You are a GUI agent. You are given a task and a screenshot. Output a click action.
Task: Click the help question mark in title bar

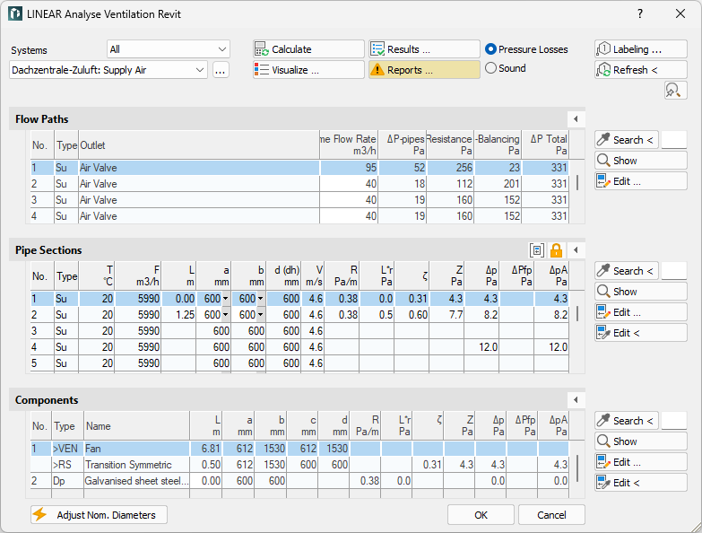(x=640, y=13)
